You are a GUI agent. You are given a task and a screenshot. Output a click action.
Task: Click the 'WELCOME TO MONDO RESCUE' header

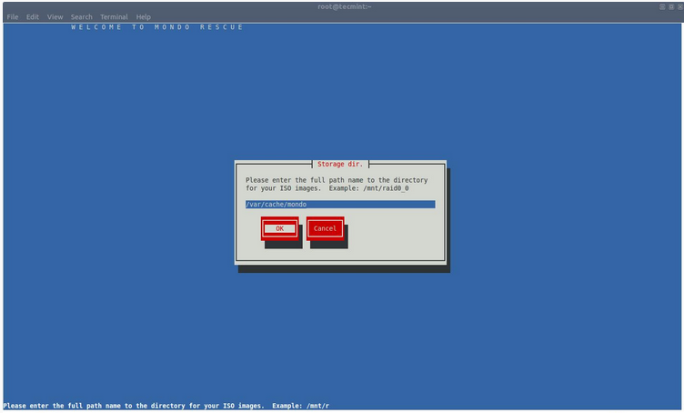[157, 27]
